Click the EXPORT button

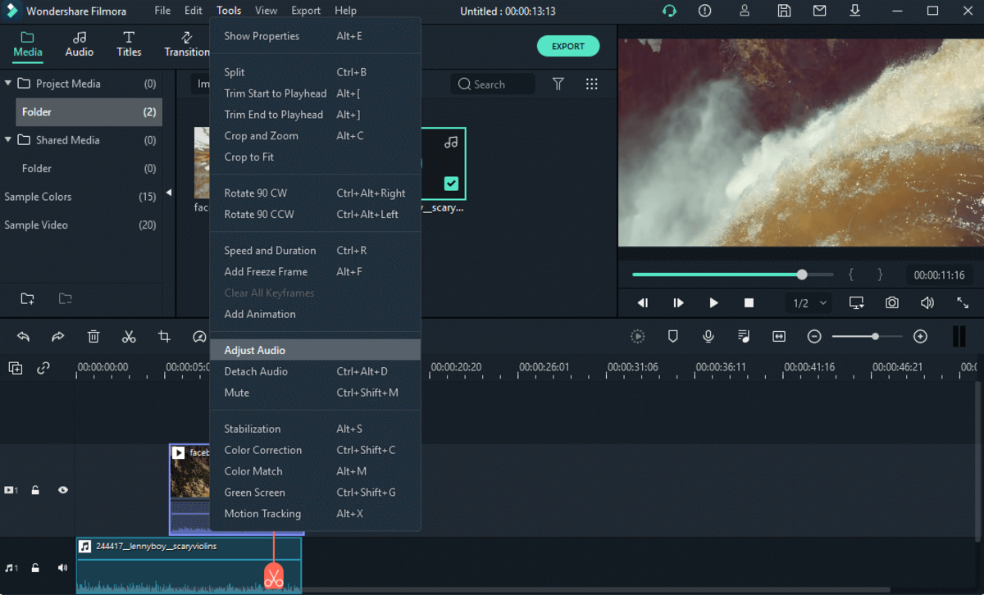coord(568,46)
